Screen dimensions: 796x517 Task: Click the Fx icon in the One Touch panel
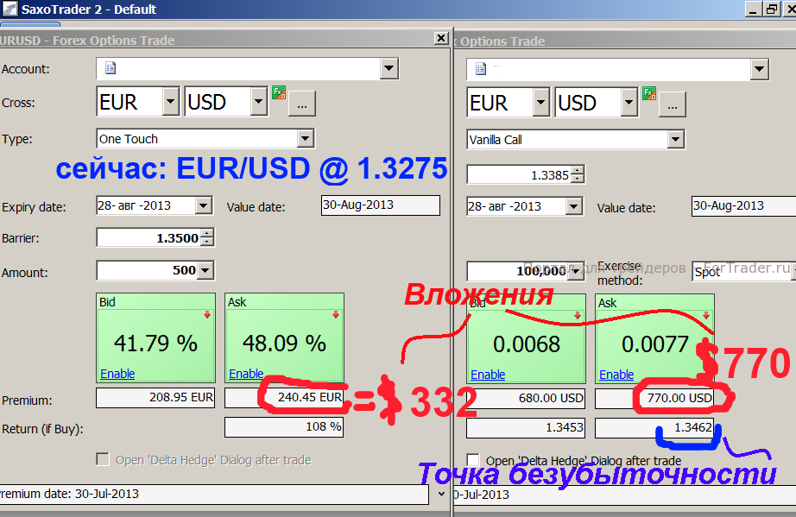pos(278,93)
